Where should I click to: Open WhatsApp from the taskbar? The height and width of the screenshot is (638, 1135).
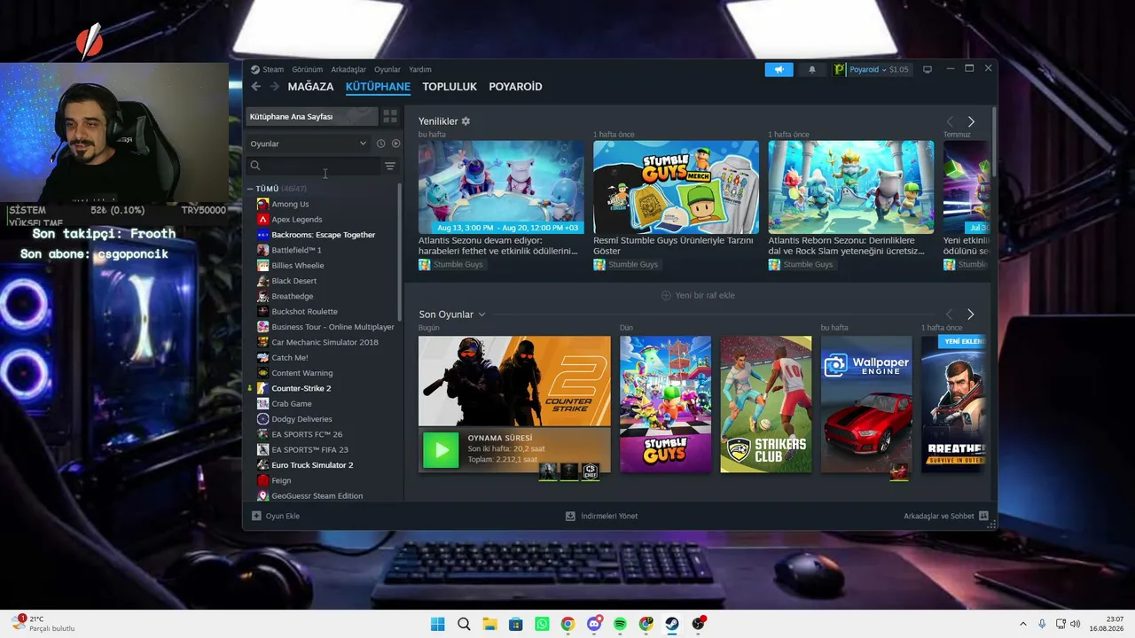542,624
